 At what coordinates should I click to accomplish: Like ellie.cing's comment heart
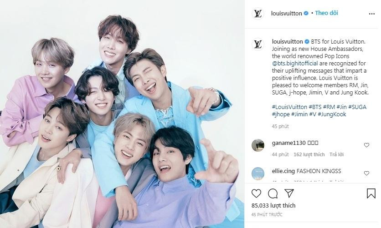(366, 173)
